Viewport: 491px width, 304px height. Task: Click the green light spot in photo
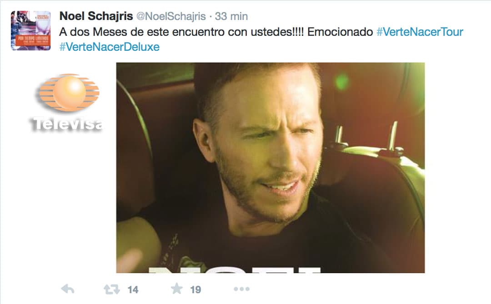pos(341,82)
